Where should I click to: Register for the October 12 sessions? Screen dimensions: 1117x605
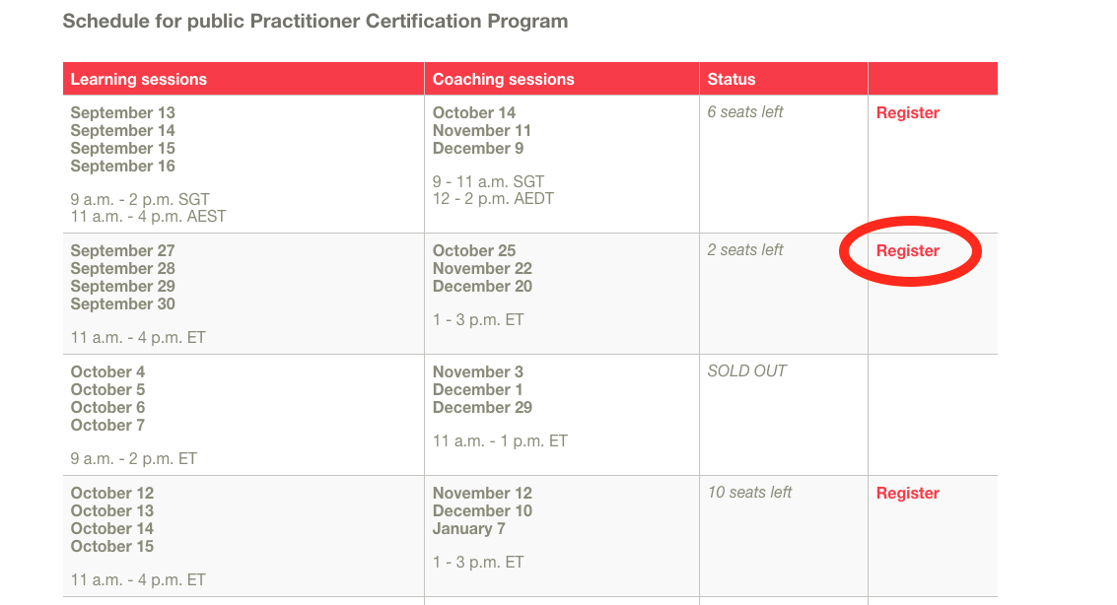point(908,494)
